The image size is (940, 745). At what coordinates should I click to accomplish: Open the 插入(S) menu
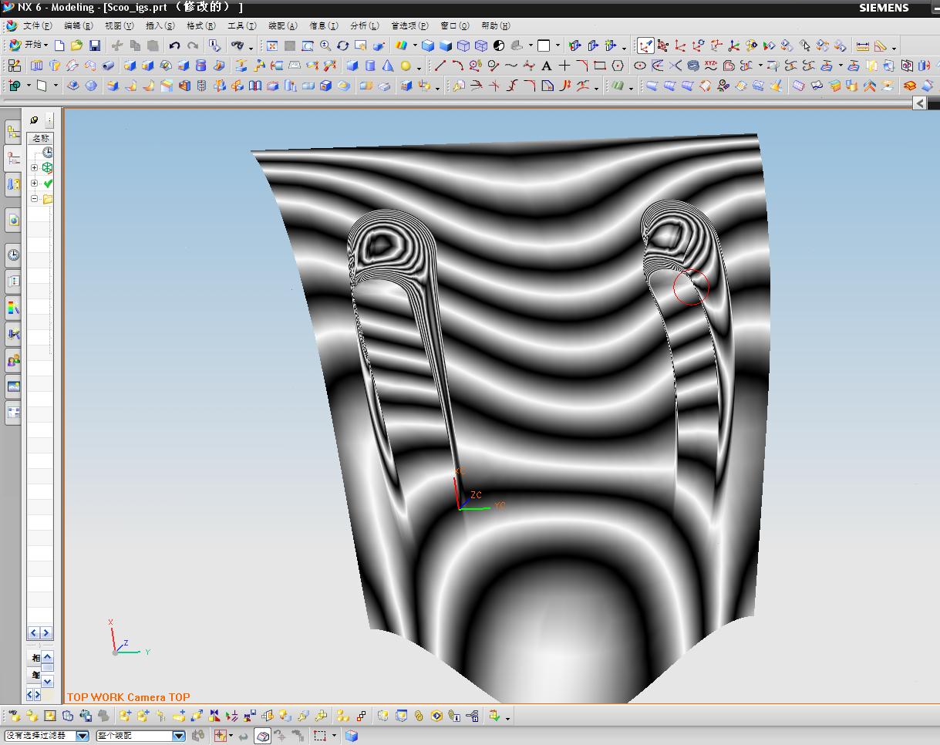pos(160,26)
